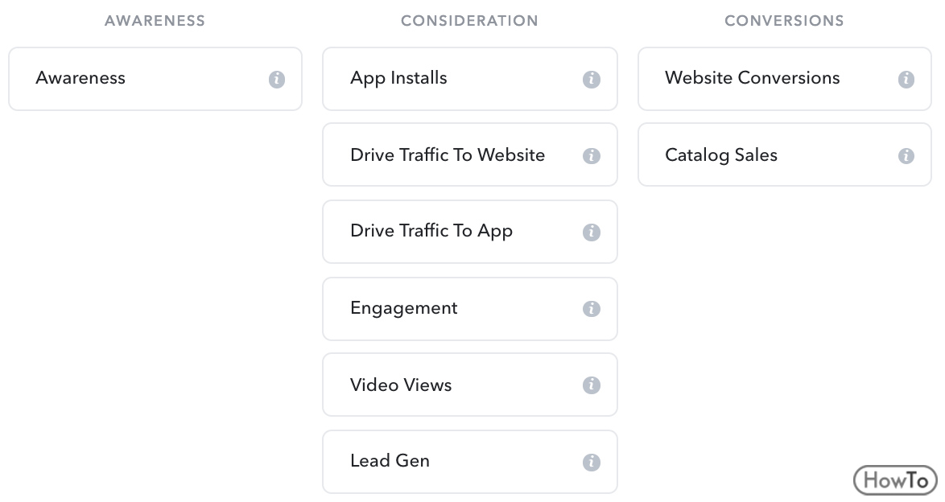Click the HowTo watermark logo
945x502 pixels.
pos(895,480)
